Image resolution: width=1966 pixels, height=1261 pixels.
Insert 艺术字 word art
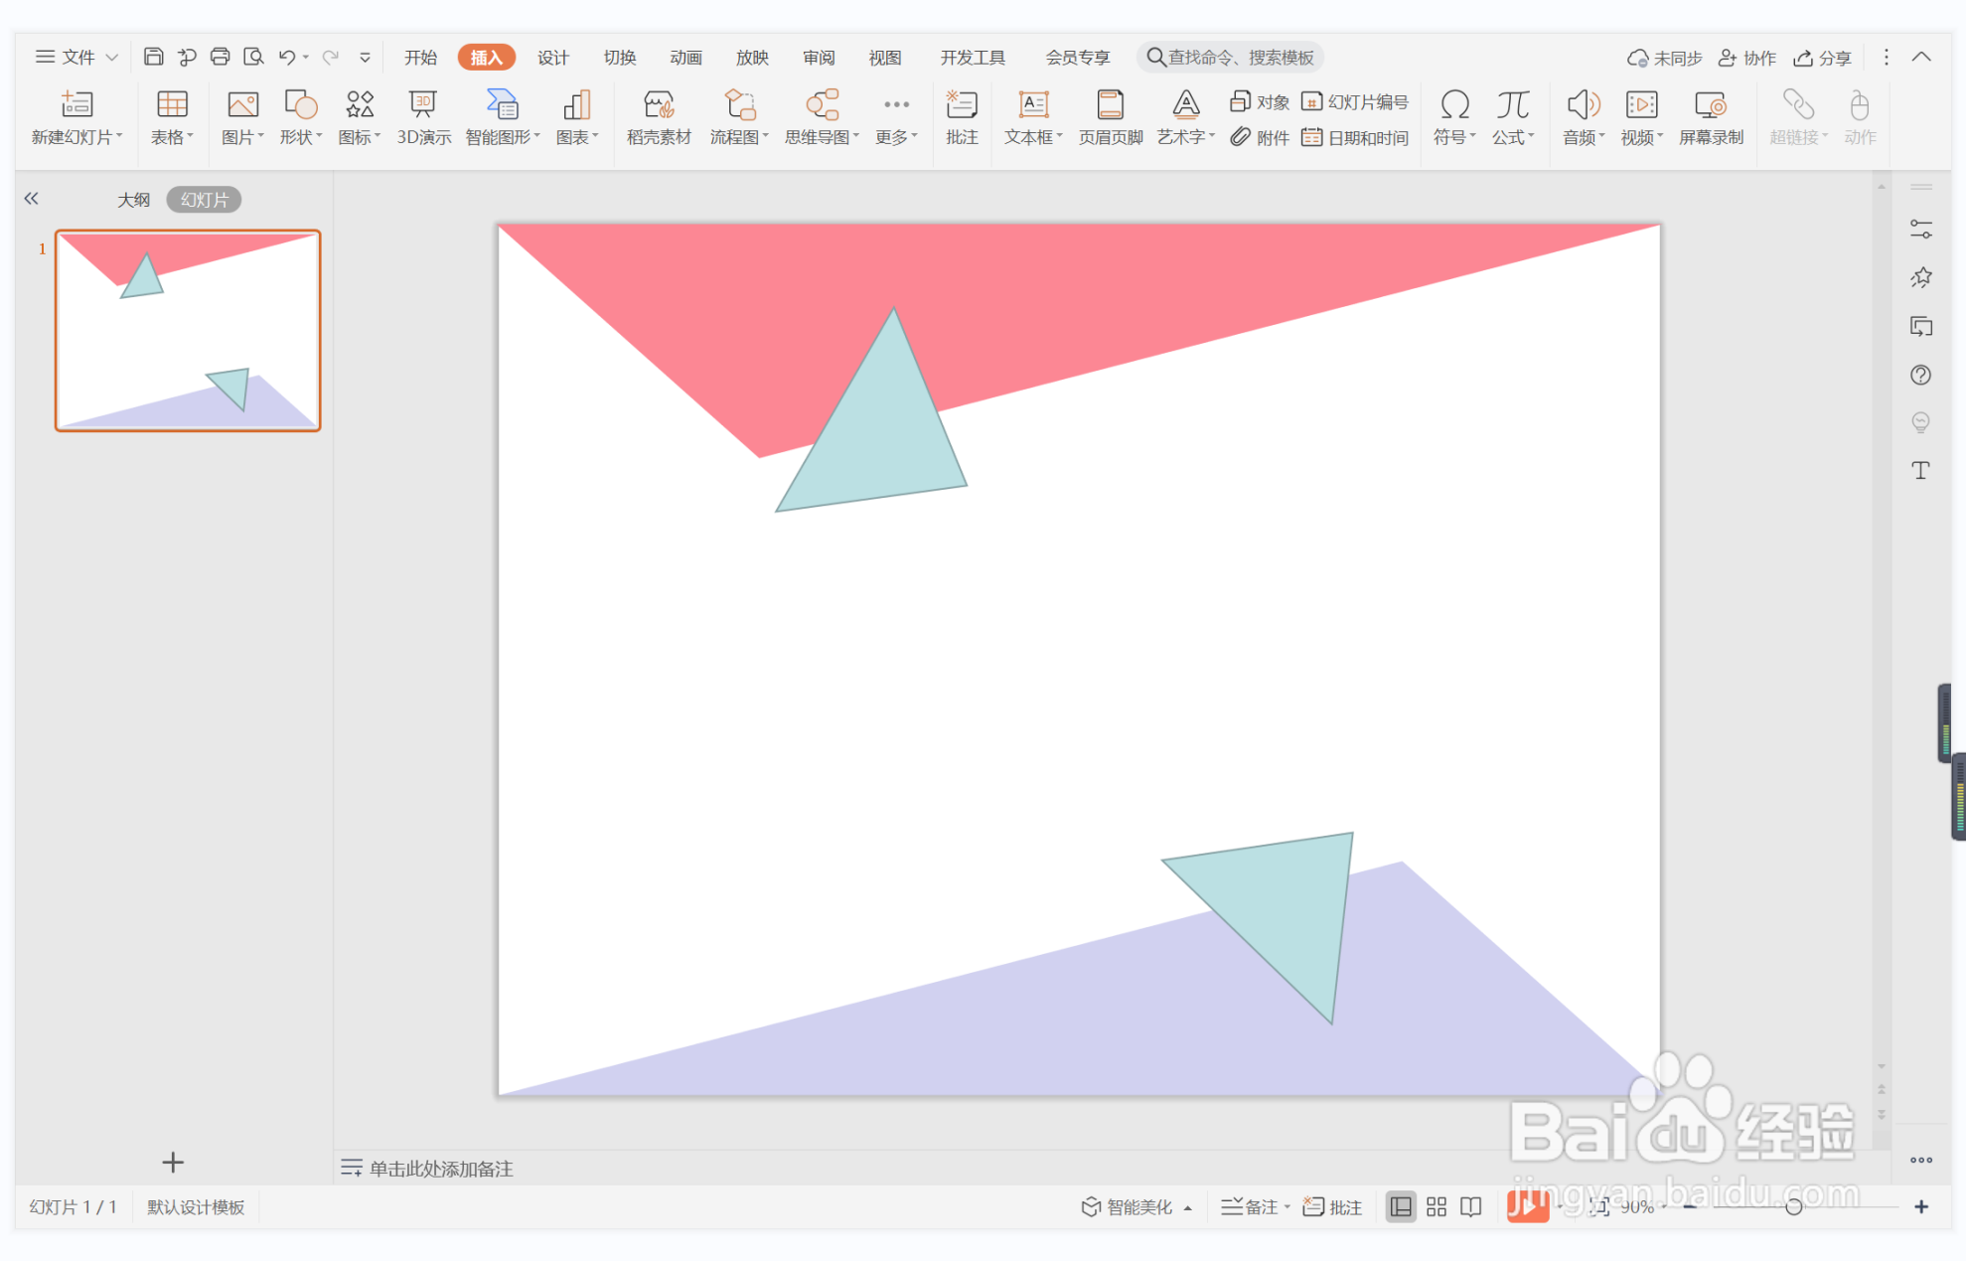point(1186,117)
